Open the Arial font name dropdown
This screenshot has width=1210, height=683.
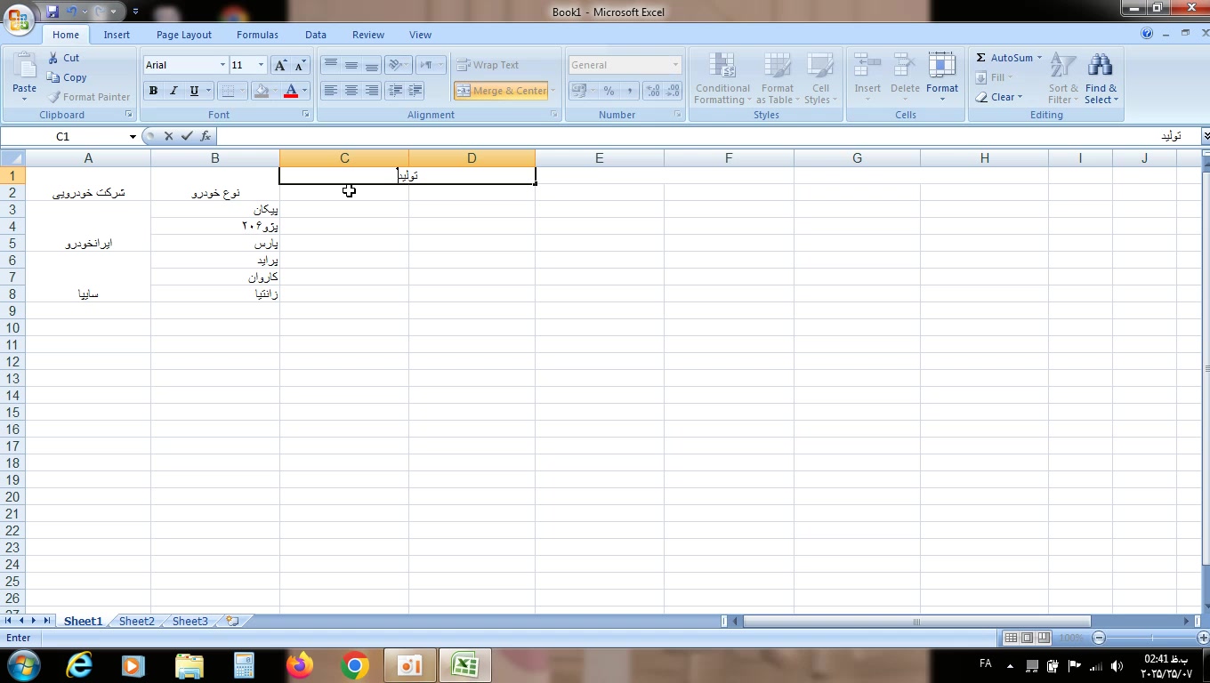click(x=222, y=65)
